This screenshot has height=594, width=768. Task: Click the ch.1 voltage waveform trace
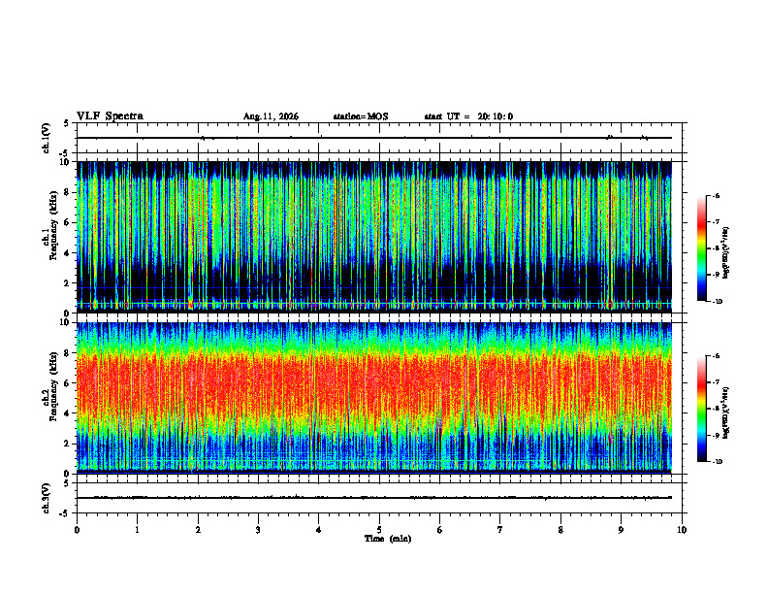click(374, 138)
